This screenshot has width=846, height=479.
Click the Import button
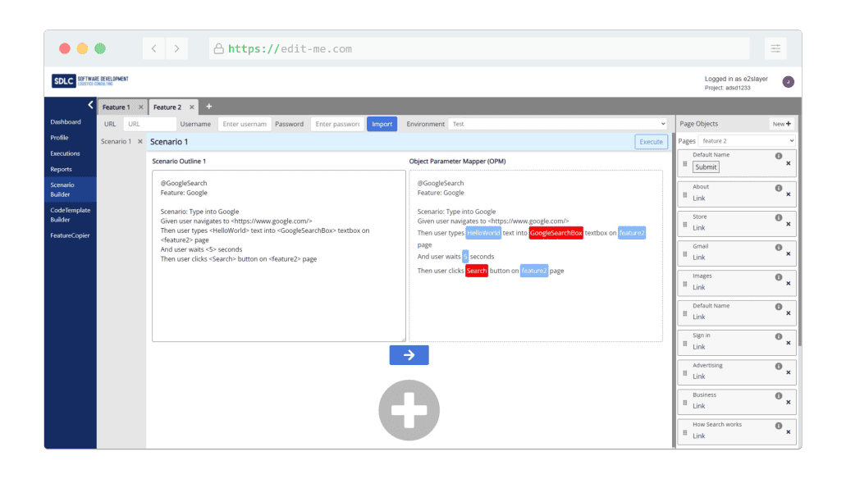coord(382,124)
